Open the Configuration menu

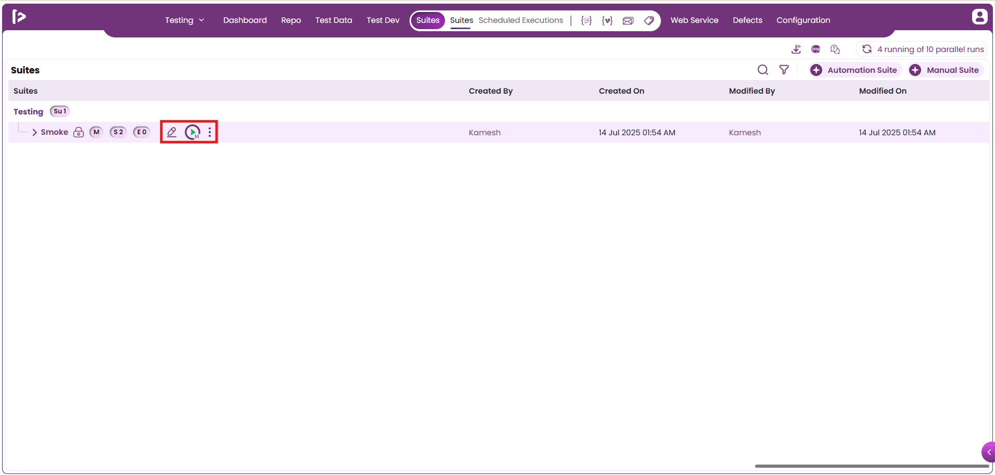[x=803, y=20]
